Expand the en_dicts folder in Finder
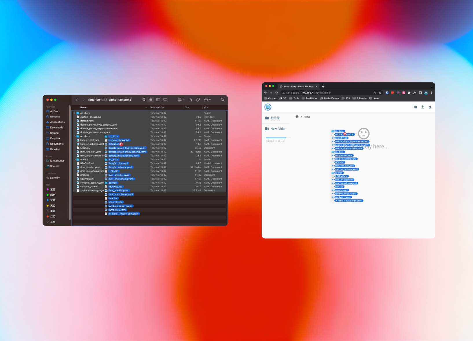The height and width of the screenshot is (341, 473). pos(75,136)
